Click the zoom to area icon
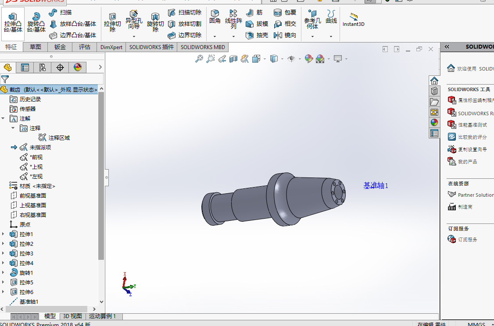Screen dimensions: 494x326 pyautogui.click(x=211, y=59)
